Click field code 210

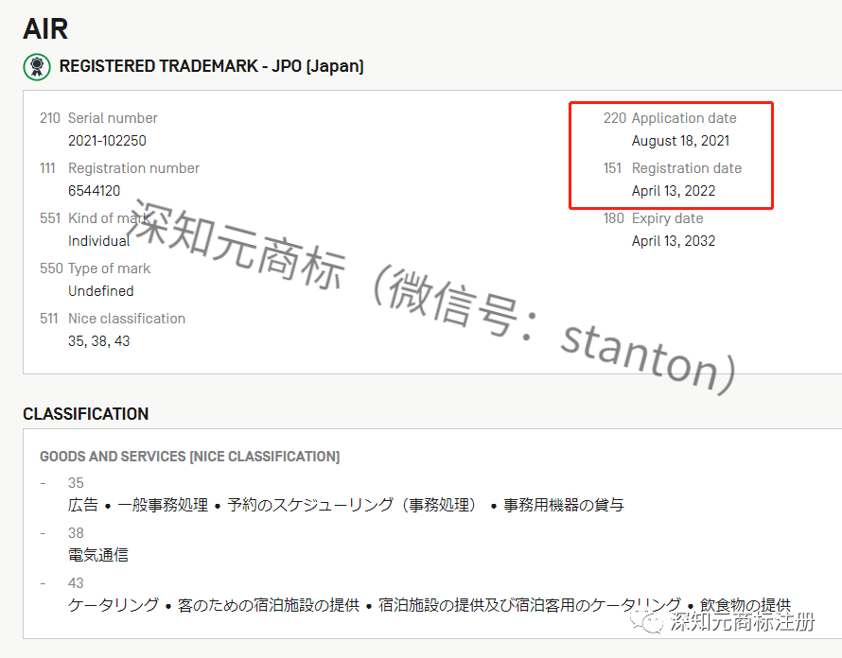[x=50, y=118]
